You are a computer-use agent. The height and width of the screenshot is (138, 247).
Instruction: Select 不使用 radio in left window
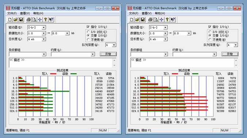[x=88, y=40]
